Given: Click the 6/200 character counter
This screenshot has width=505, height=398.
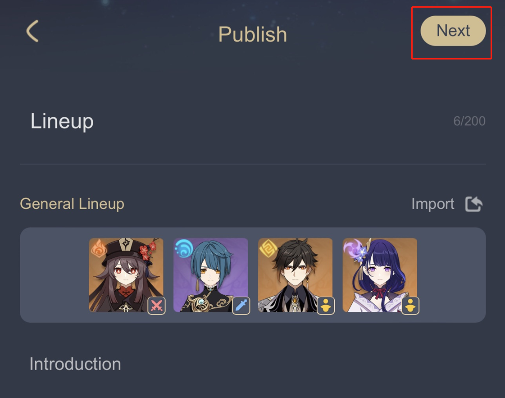Looking at the screenshot, I should [x=469, y=121].
